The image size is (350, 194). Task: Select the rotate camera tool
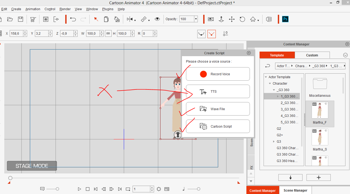point(242,19)
